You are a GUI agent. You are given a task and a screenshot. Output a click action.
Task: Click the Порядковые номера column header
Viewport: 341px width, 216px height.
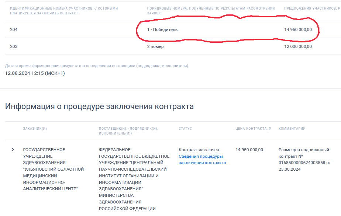point(211,11)
